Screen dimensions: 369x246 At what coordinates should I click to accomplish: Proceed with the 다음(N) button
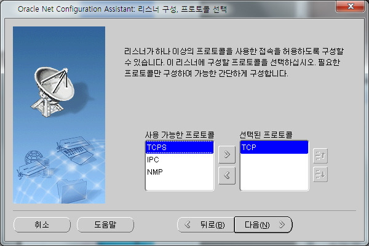pos(263,224)
